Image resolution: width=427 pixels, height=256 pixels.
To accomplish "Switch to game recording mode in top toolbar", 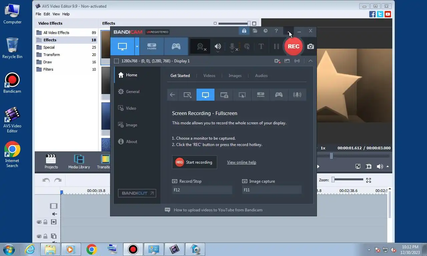I will pos(176,46).
